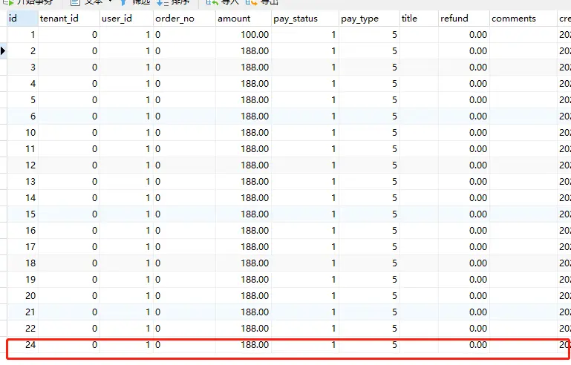Select the refund 0.00 in row id 19
Image resolution: width=571 pixels, height=365 pixels.
[464, 280]
